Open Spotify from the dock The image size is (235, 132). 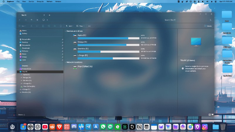(110, 127)
